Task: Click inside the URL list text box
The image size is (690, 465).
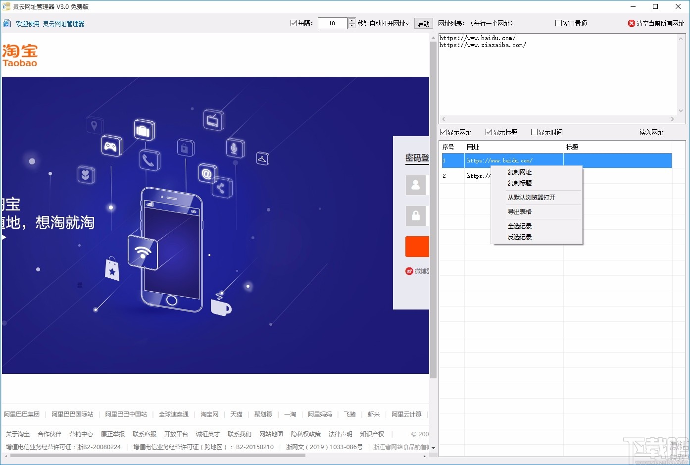Action: tap(558, 74)
